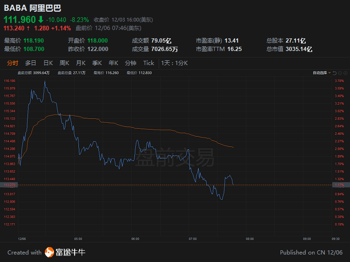Select the 分时 tab

pyautogui.click(x=12, y=63)
